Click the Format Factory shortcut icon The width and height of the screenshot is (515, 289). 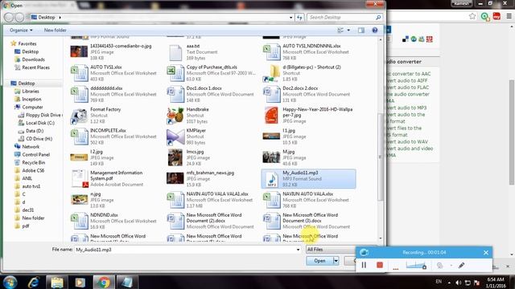(79, 116)
